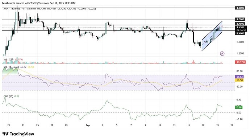
Task: Click the Vol XRP legend label
Action: coord(9,59)
